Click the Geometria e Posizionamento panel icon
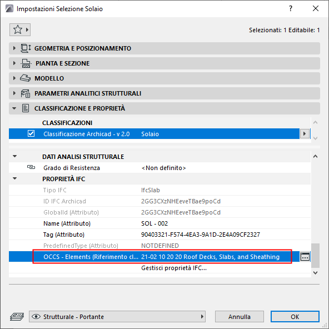The width and height of the screenshot is (329, 329). point(26,48)
